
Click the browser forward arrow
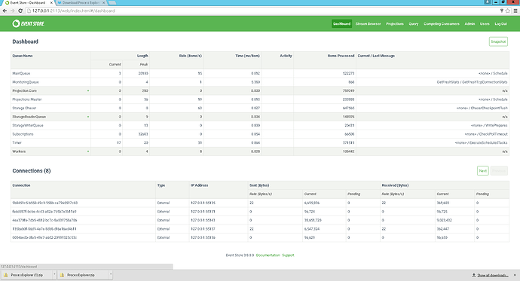(12, 11)
